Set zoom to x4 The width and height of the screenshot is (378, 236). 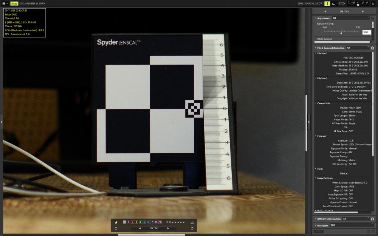367,3
